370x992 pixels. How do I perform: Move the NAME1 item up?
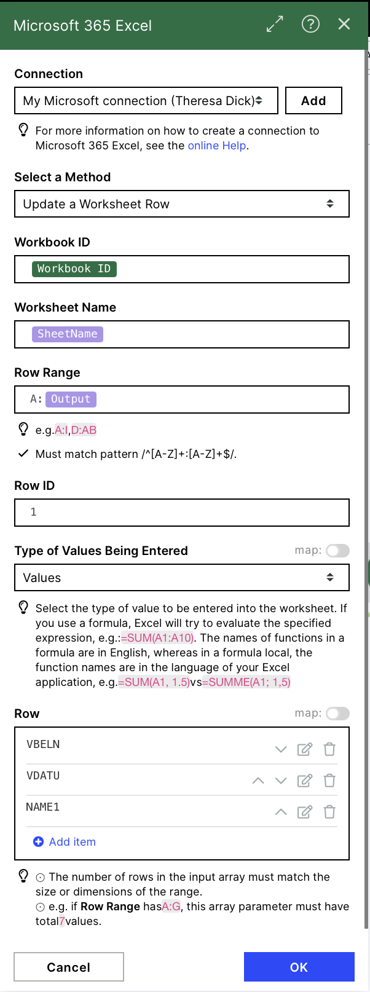[281, 812]
